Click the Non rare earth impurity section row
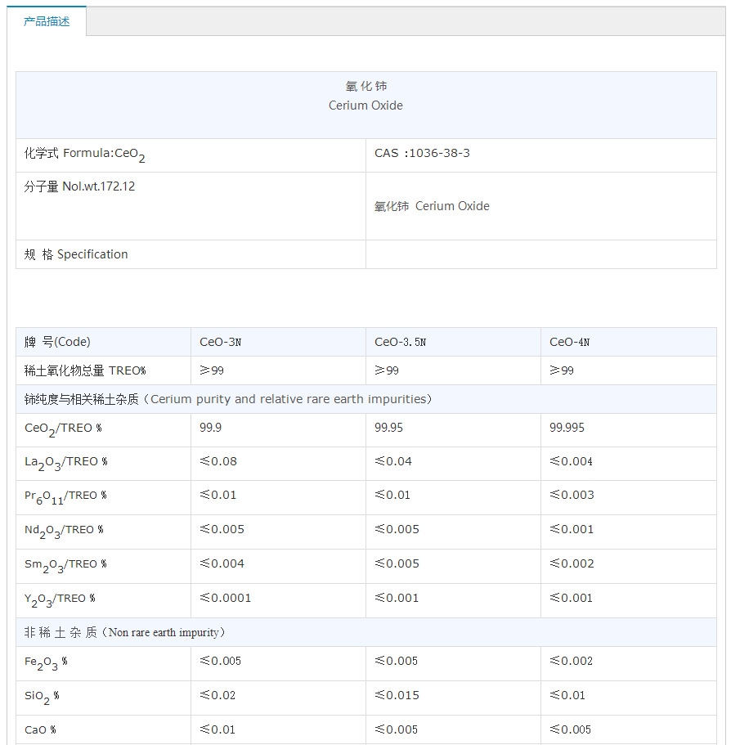This screenshot has width=731, height=745. coord(125,632)
